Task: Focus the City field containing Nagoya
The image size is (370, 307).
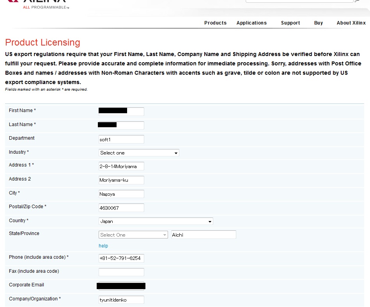Action: click(x=121, y=194)
